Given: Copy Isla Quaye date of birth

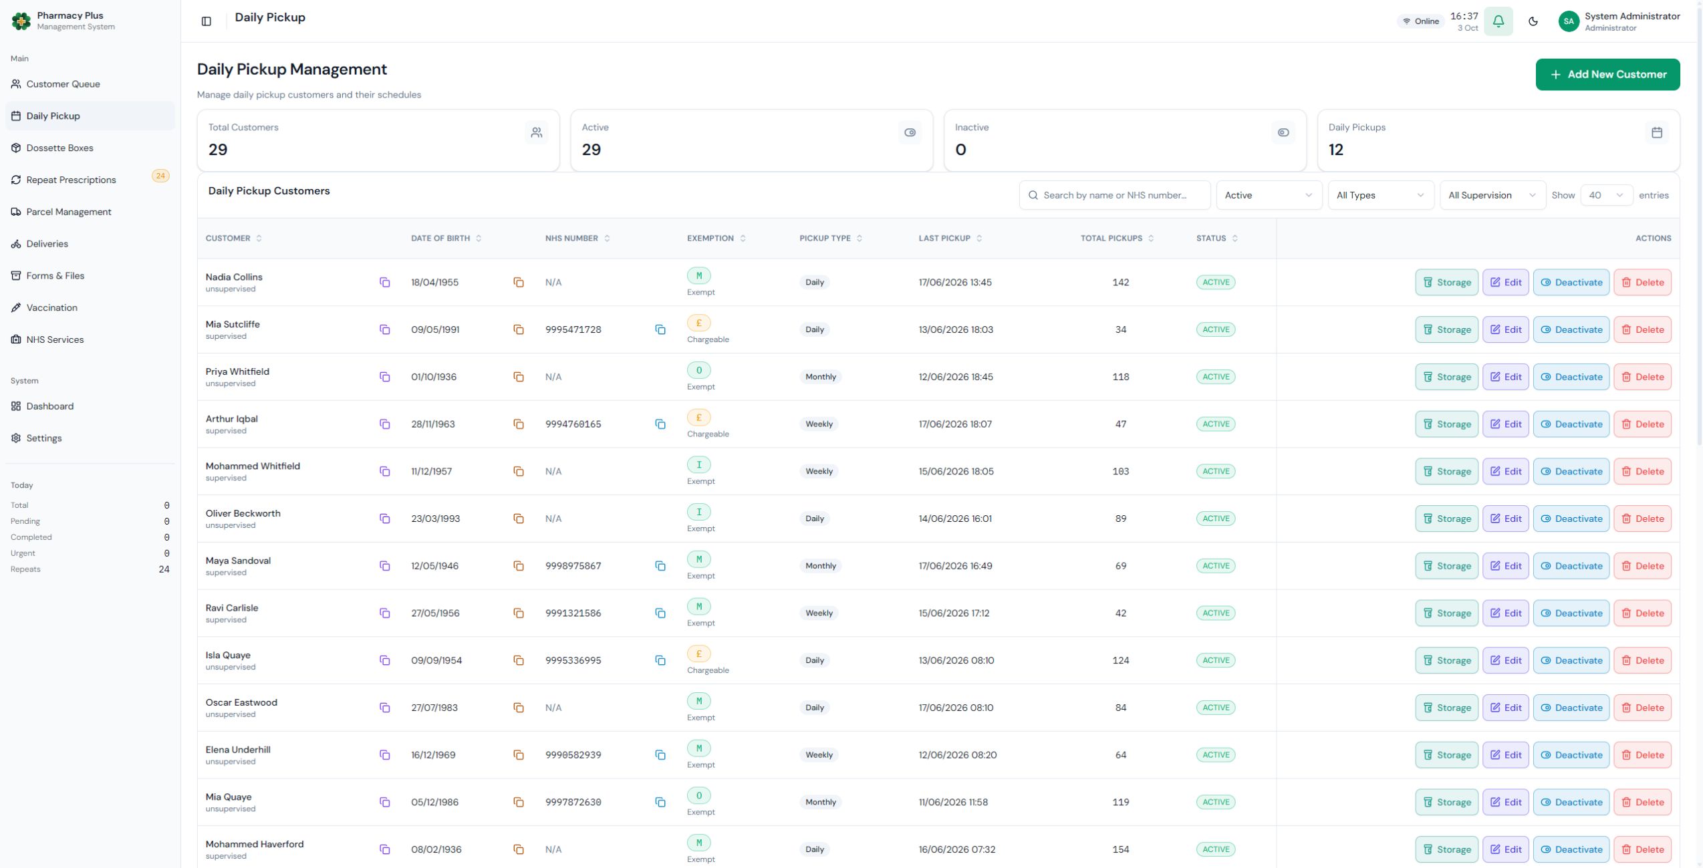Looking at the screenshot, I should [519, 661].
